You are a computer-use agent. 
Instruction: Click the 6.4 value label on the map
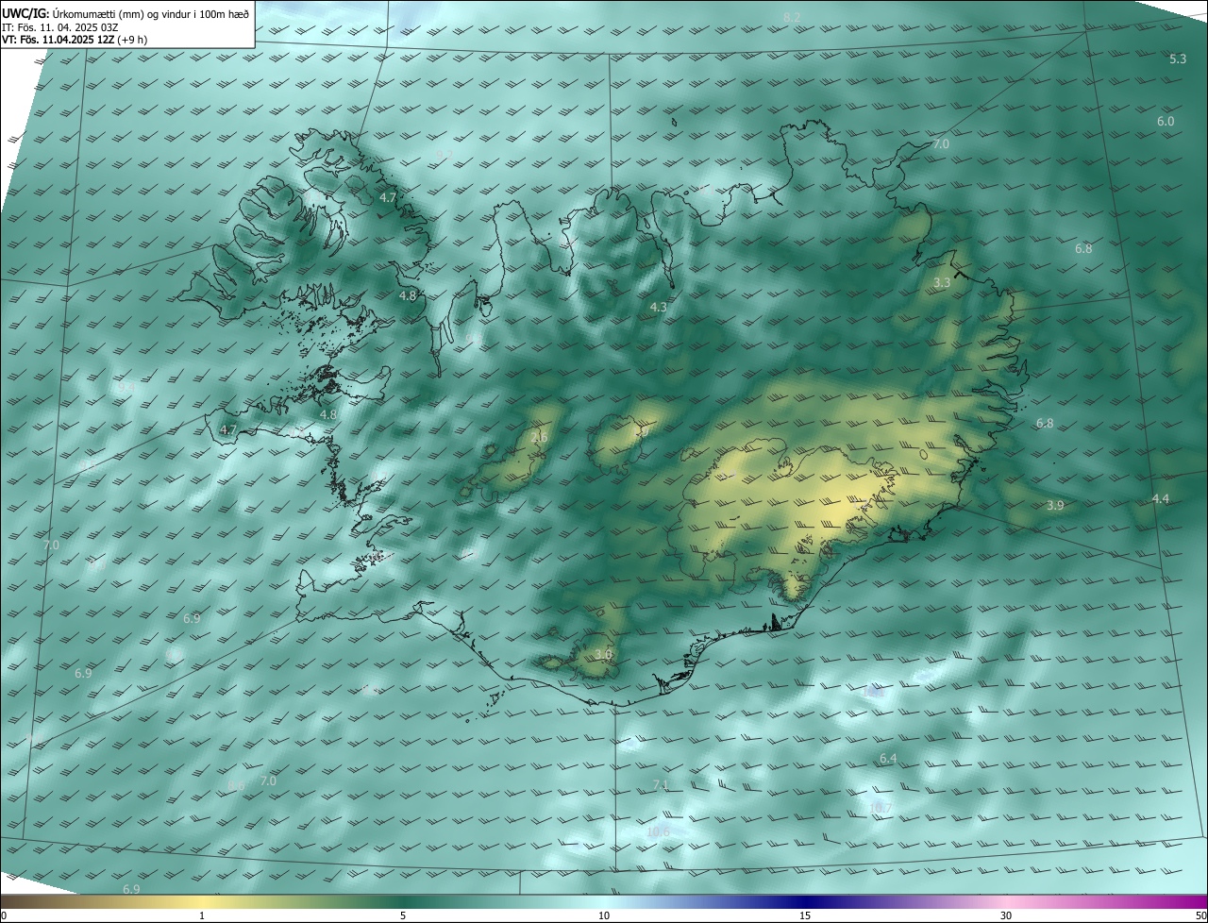pos(888,759)
